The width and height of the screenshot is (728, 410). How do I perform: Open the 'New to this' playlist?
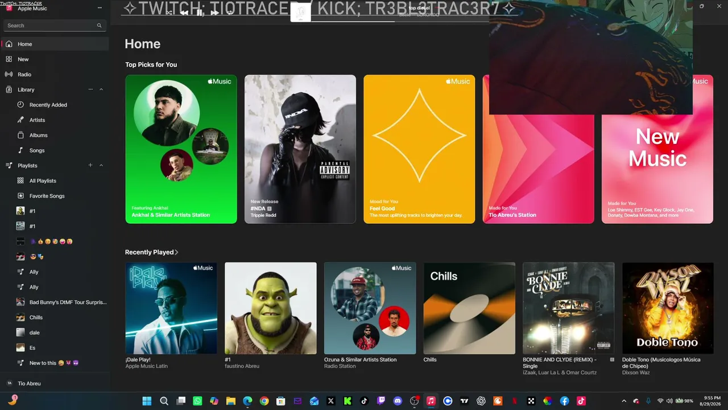[x=54, y=363]
